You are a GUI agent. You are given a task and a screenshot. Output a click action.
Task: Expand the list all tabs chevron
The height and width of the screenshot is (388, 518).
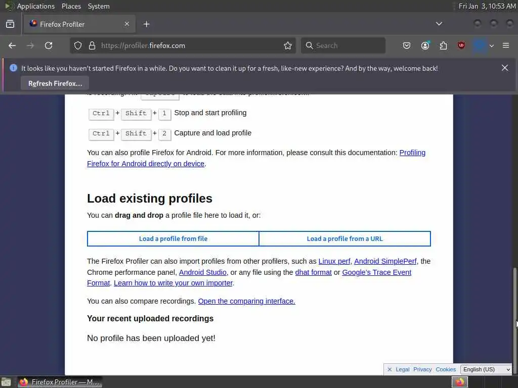pos(439,24)
